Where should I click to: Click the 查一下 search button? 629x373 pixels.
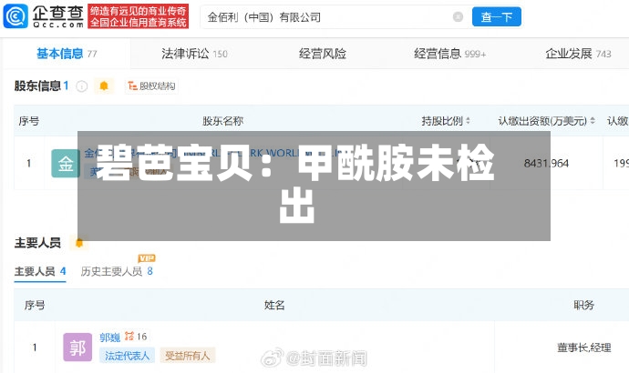click(497, 16)
